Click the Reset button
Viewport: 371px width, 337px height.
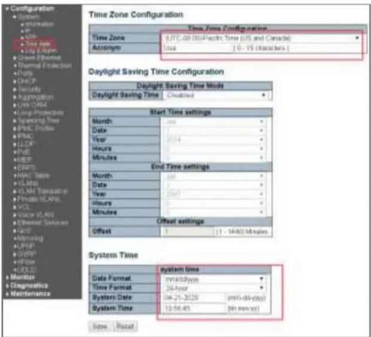125,326
